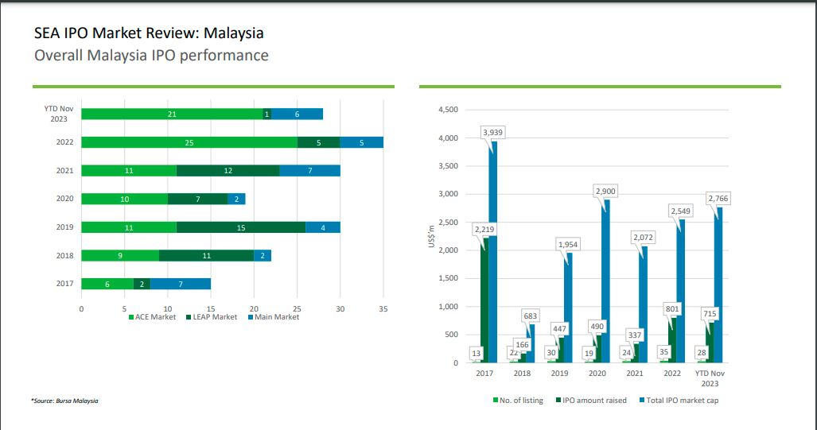Click the 683 data label for 2018
The image size is (817, 430).
(530, 316)
